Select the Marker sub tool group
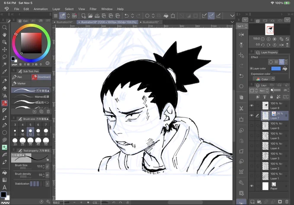 (x=21, y=83)
